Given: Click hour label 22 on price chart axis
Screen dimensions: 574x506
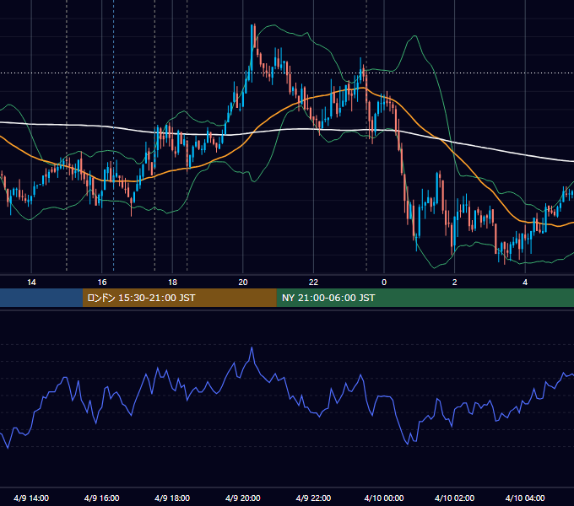Looking at the screenshot, I should pos(313,283).
